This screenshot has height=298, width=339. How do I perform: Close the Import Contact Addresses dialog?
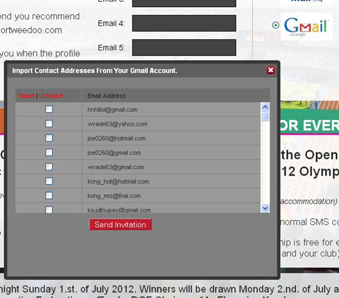pos(271,70)
